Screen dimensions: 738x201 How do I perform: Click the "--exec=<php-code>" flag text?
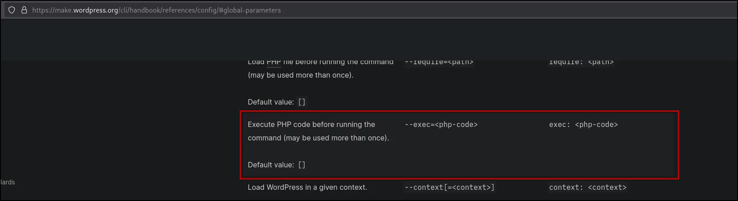click(441, 125)
